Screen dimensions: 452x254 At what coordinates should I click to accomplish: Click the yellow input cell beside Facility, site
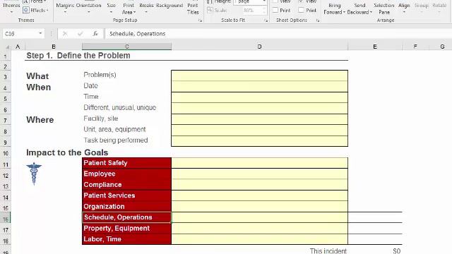pos(259,119)
